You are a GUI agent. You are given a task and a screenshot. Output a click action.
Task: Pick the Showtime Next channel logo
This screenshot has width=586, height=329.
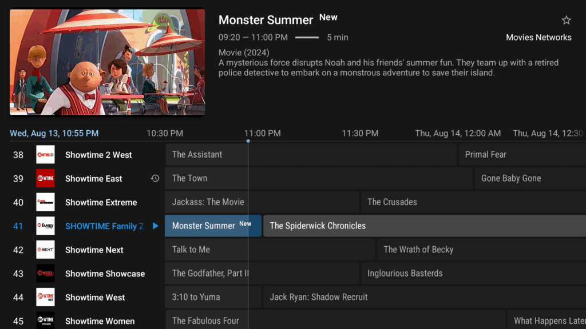coord(45,250)
